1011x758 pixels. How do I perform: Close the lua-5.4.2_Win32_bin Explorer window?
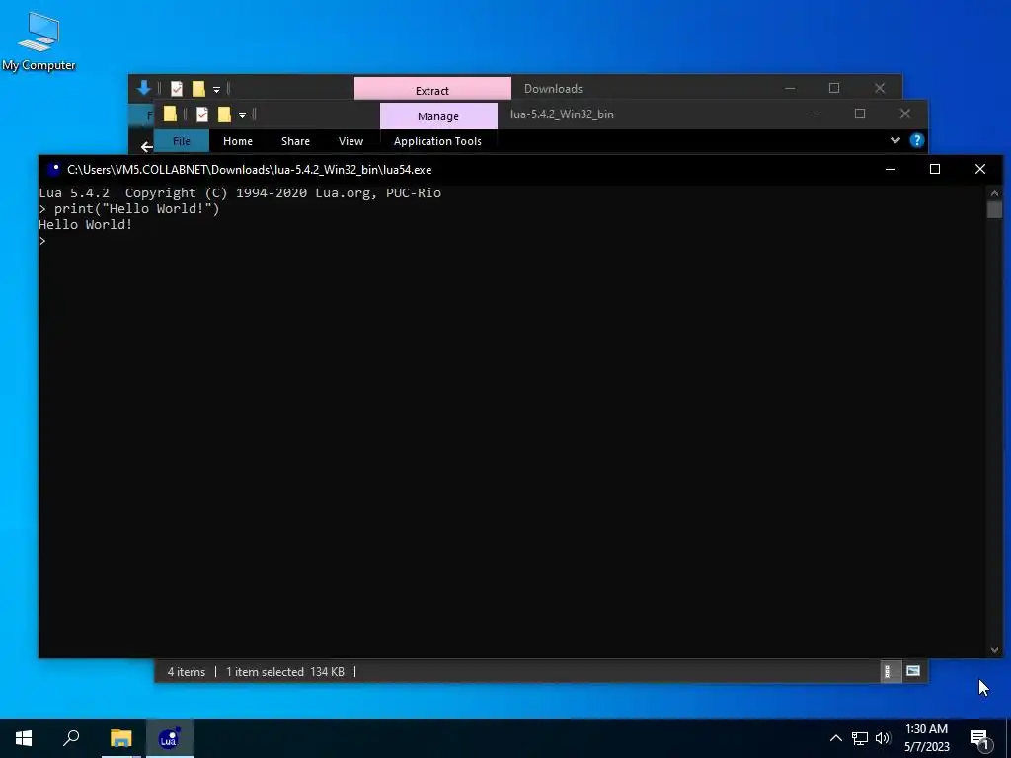coord(905,114)
